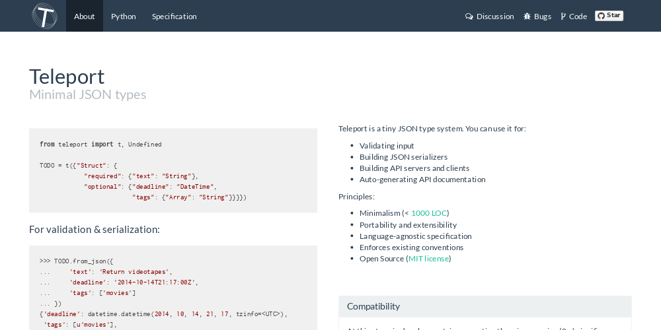Open the About tab
This screenshot has height=330, width=661.
(x=85, y=16)
